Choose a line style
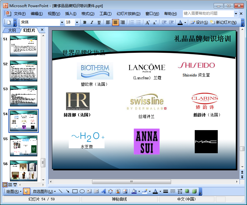 (165, 191)
